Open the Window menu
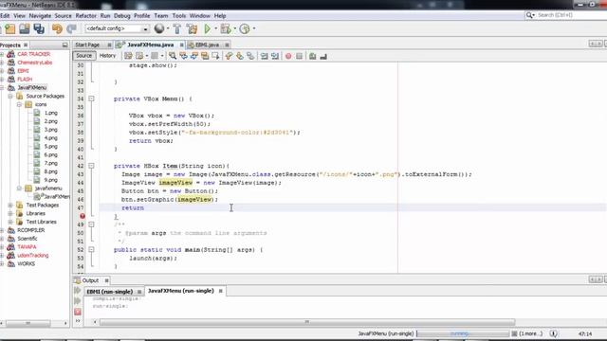 coord(200,16)
